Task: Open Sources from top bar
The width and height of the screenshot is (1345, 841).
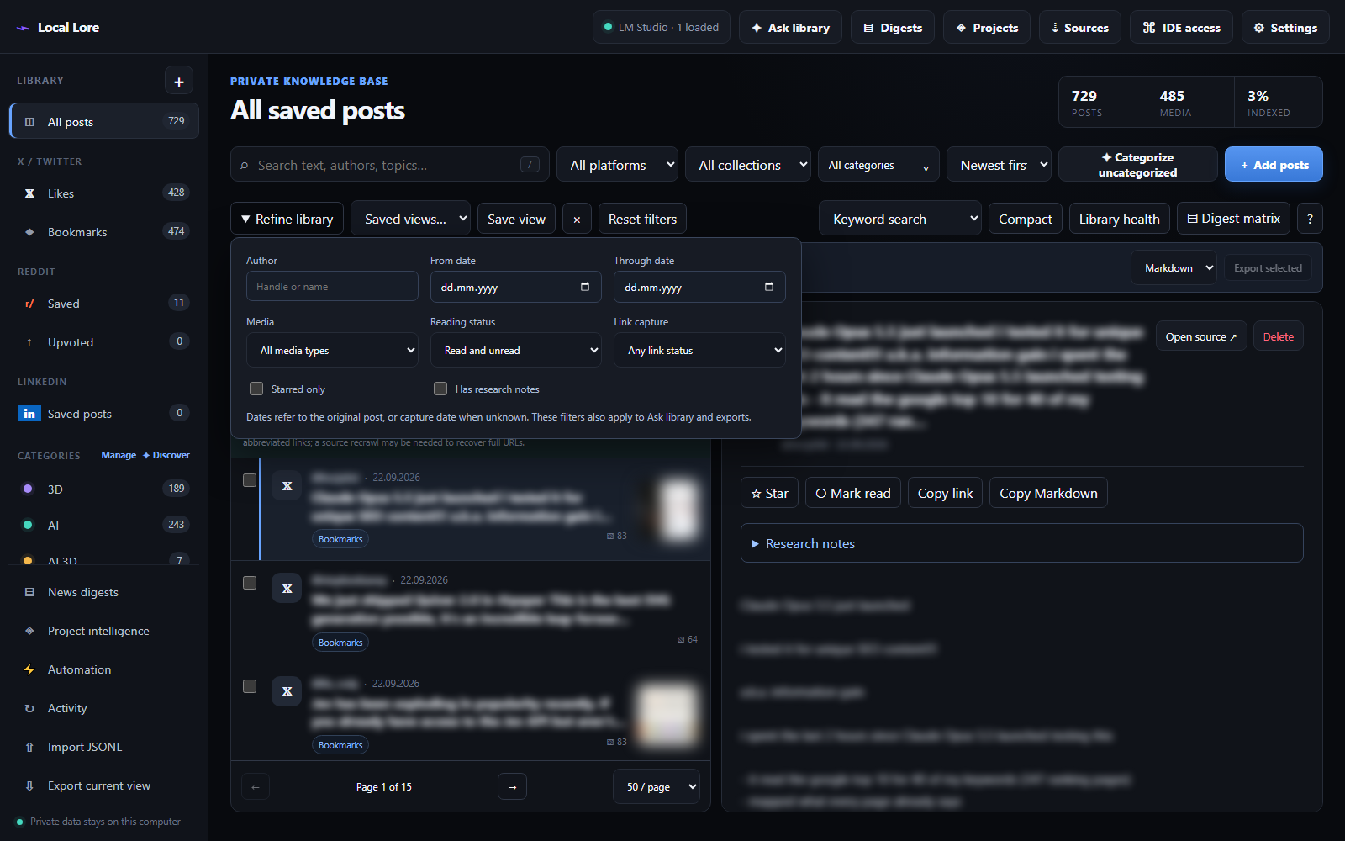Action: [x=1080, y=27]
